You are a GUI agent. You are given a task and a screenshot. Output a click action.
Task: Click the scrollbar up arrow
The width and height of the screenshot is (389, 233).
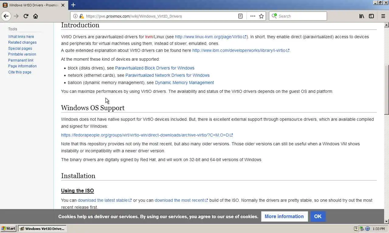click(387, 25)
